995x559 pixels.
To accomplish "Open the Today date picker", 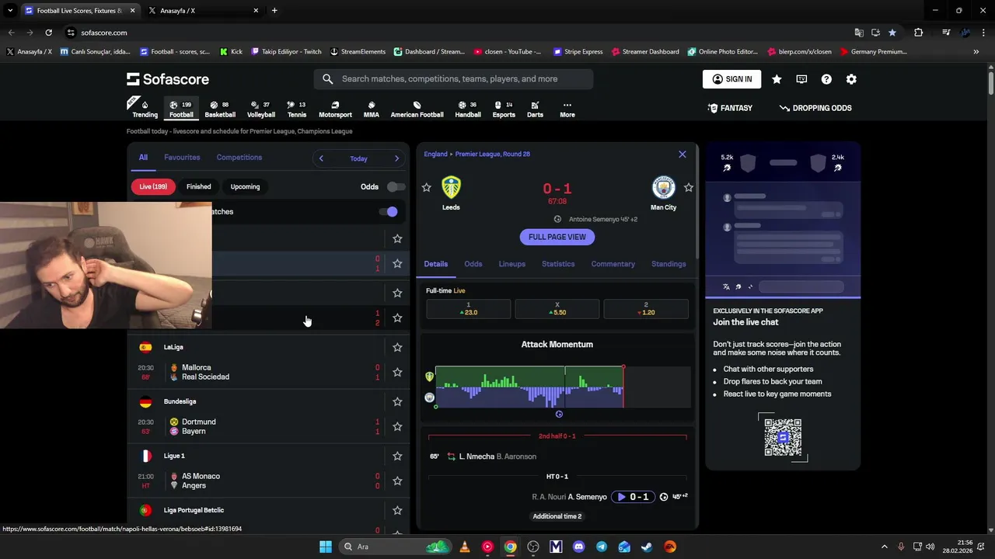I will pyautogui.click(x=358, y=158).
